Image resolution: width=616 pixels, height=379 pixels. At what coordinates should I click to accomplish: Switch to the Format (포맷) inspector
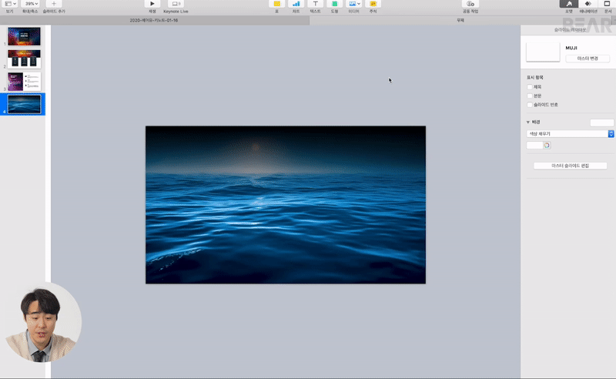(569, 4)
